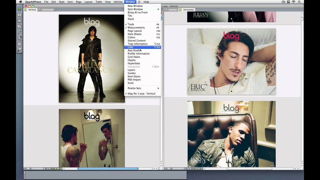320x180 pixels.
Task: Click right window vertical scrollbar thumb
Action: point(302,19)
